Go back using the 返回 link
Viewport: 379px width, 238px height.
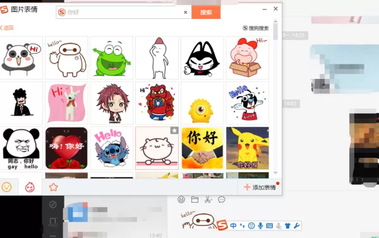(x=7, y=28)
